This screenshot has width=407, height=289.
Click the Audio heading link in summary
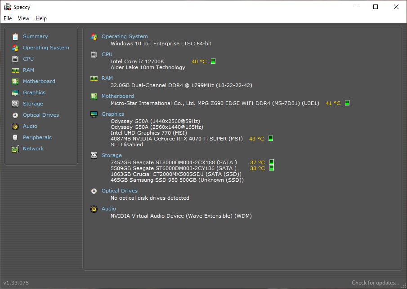tap(108, 209)
